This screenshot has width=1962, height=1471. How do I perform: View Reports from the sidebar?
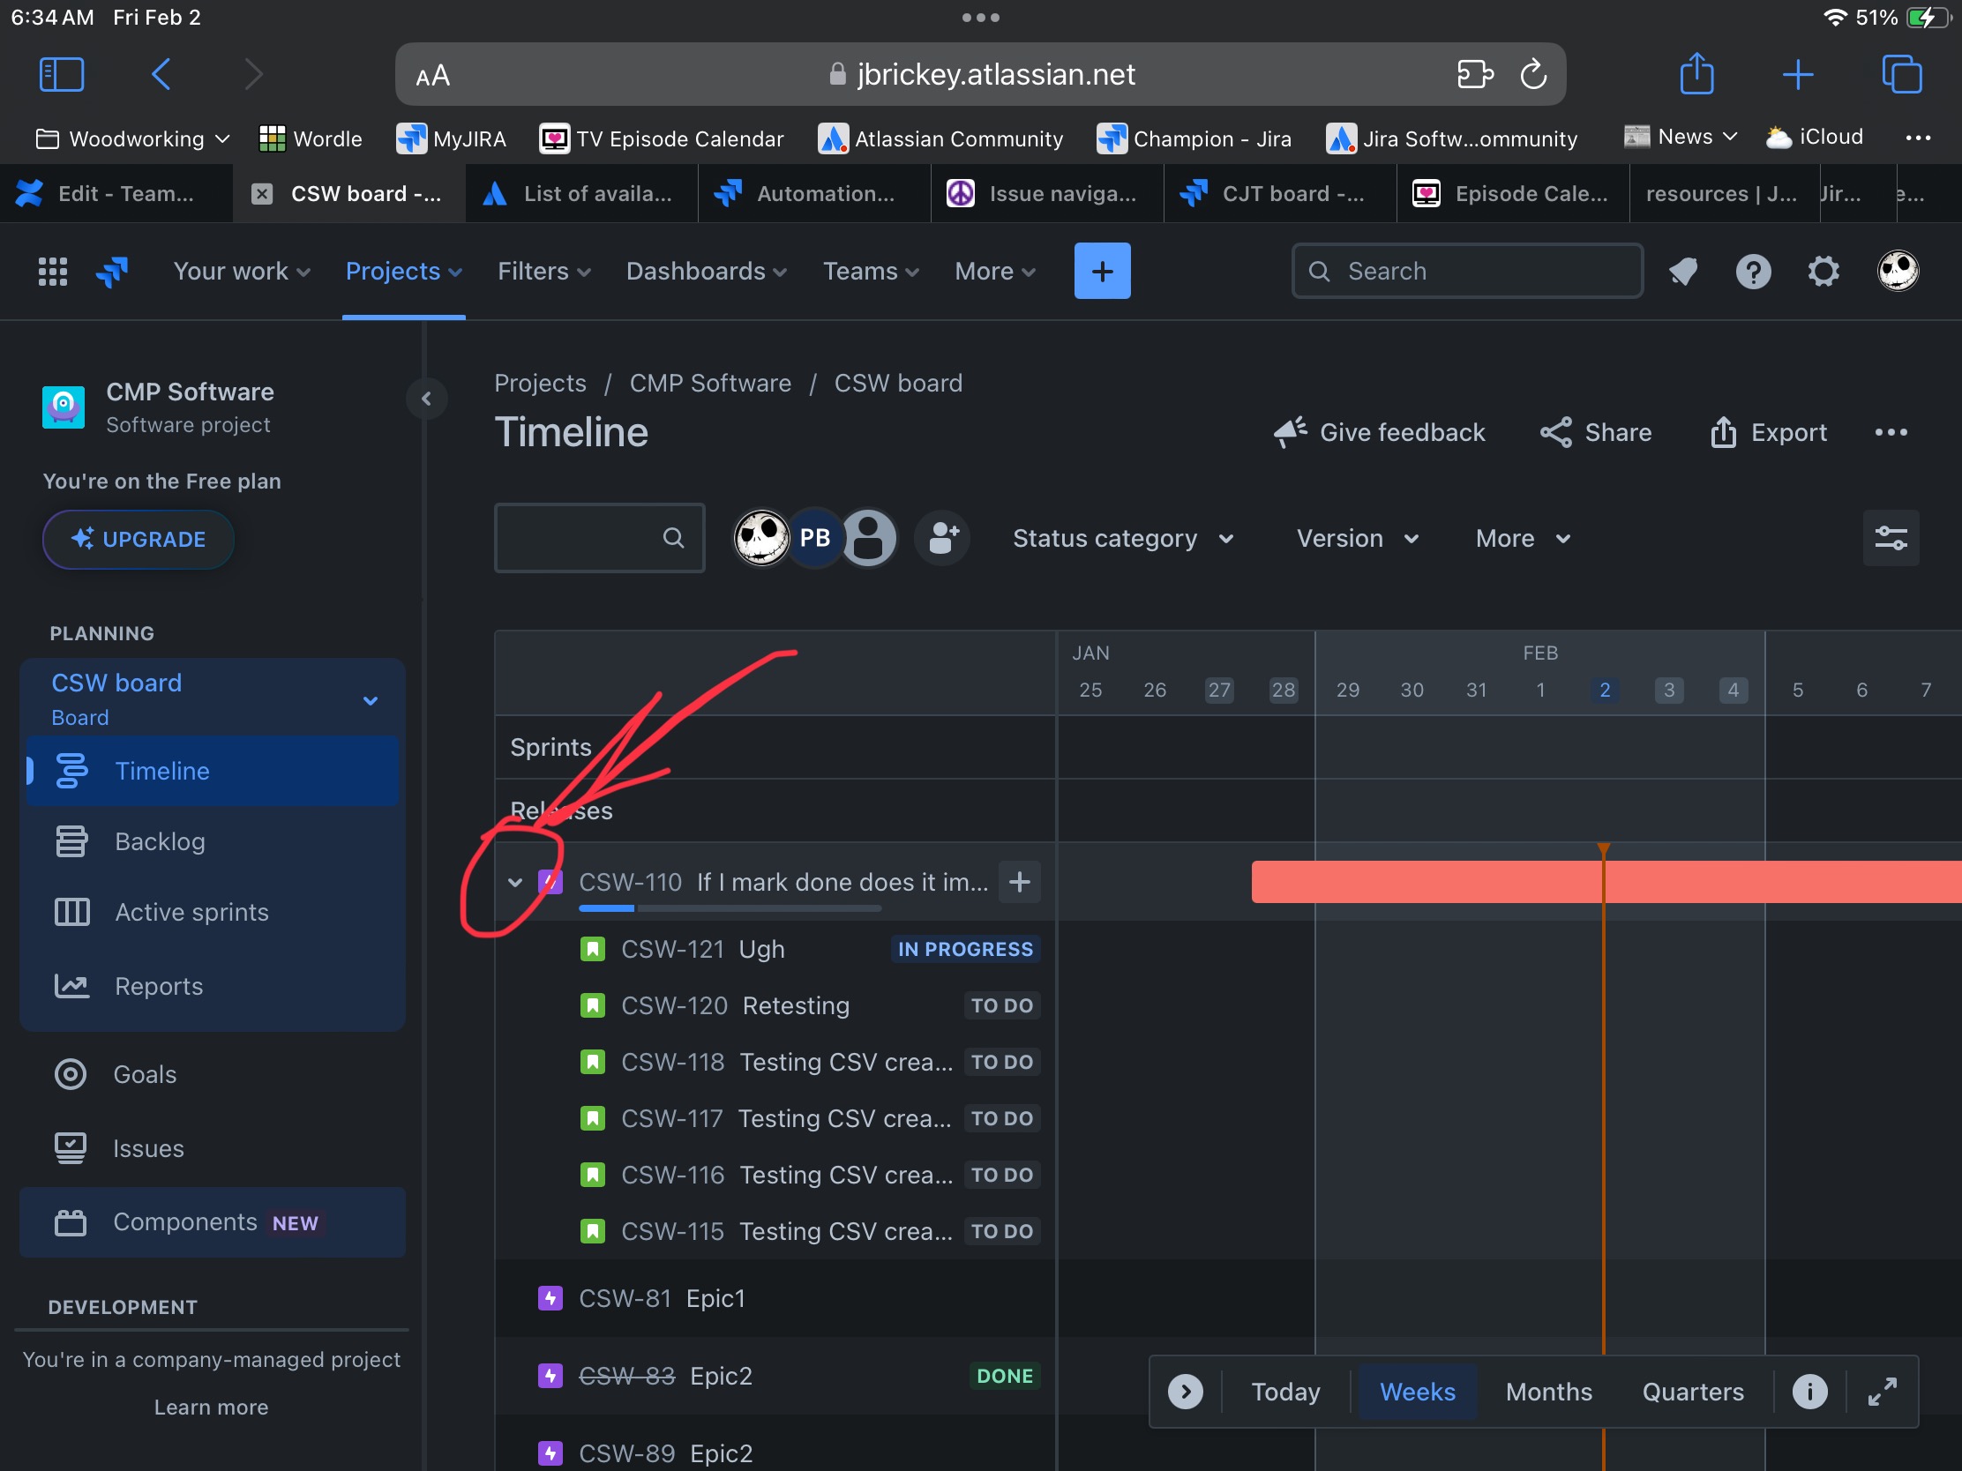click(x=158, y=986)
